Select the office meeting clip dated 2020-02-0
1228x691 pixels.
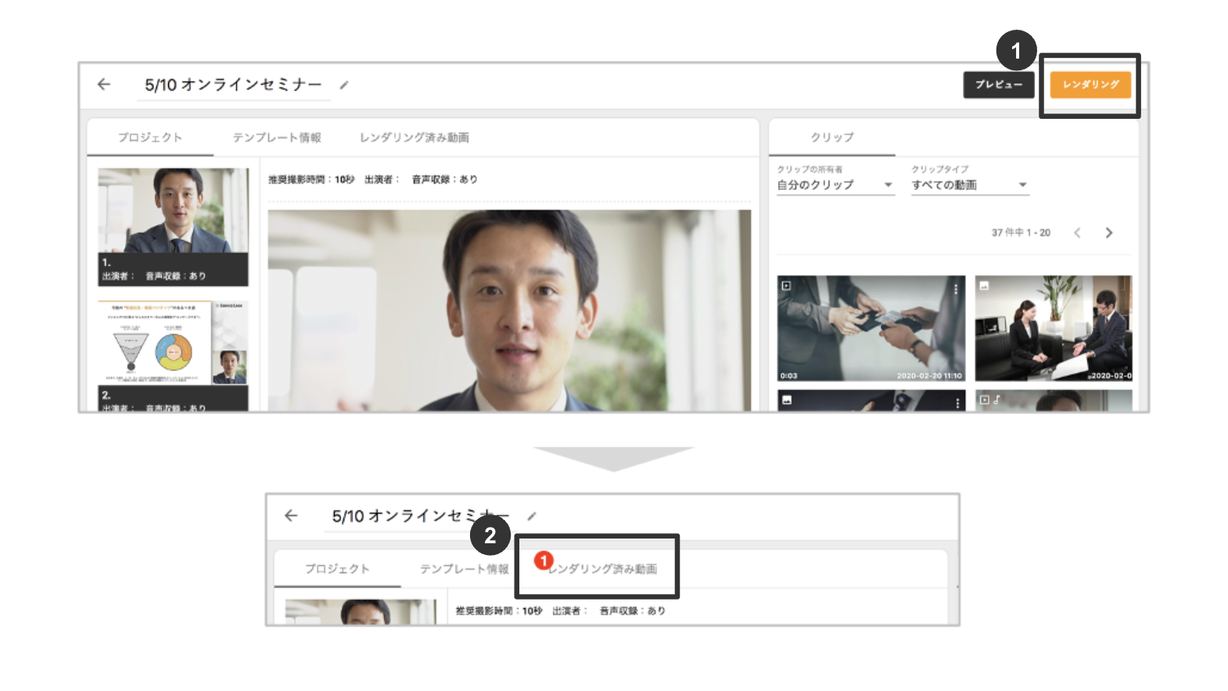click(x=1054, y=328)
